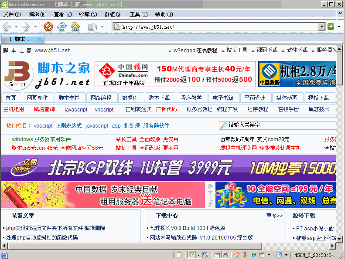The image size is (345, 260).
Task: Click the 主机租用 red link
Action: point(14,109)
